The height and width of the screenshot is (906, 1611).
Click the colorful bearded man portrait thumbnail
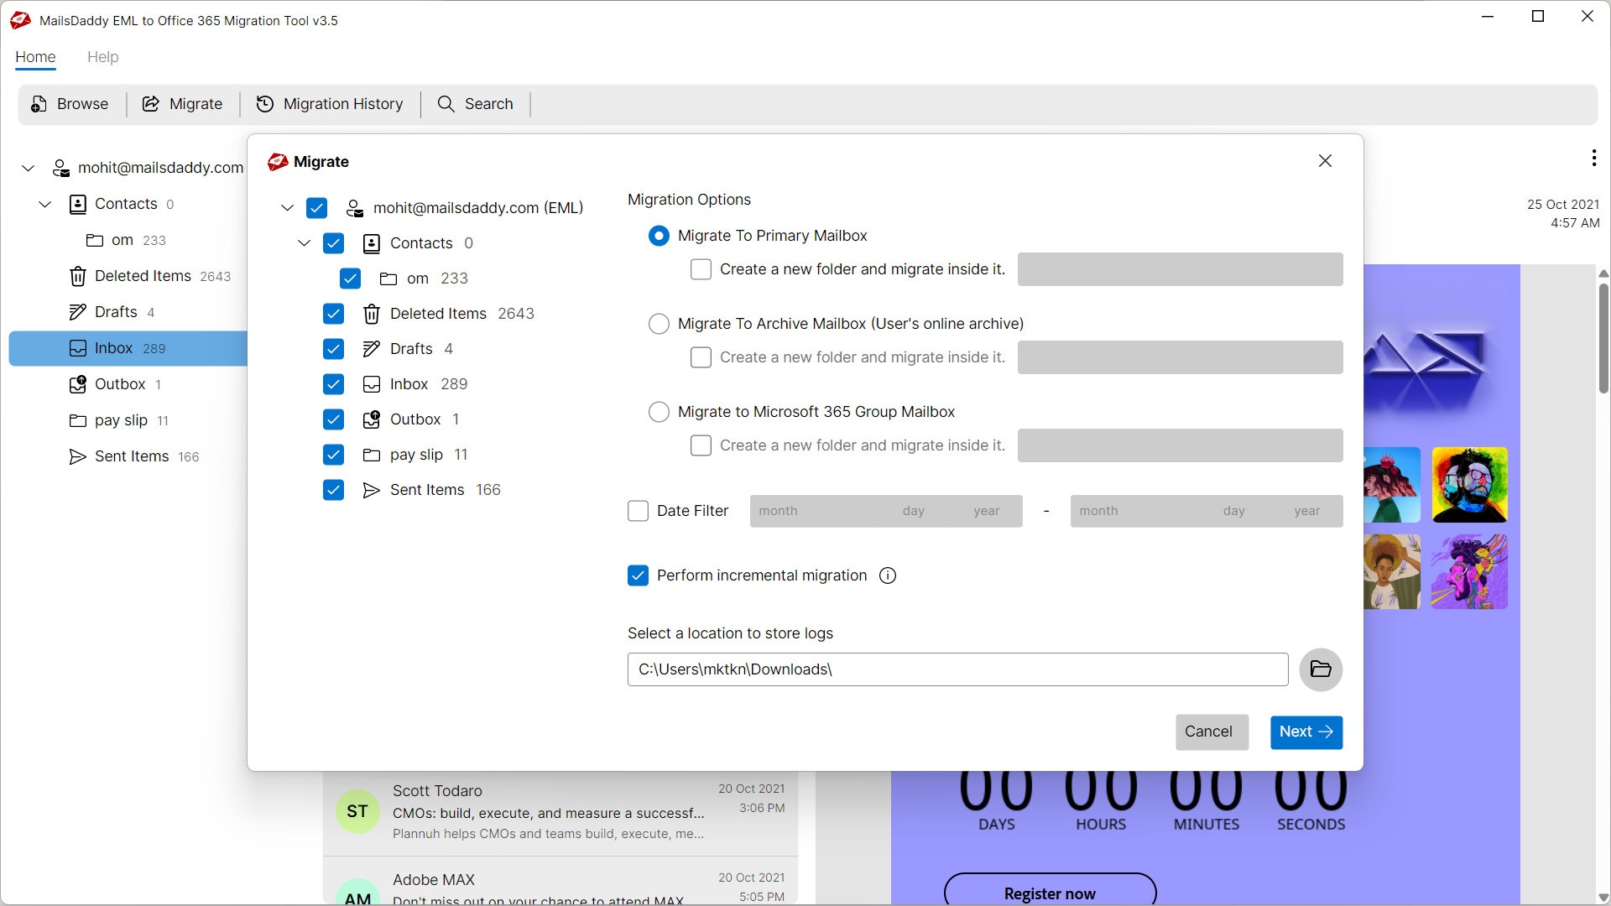[x=1469, y=485]
